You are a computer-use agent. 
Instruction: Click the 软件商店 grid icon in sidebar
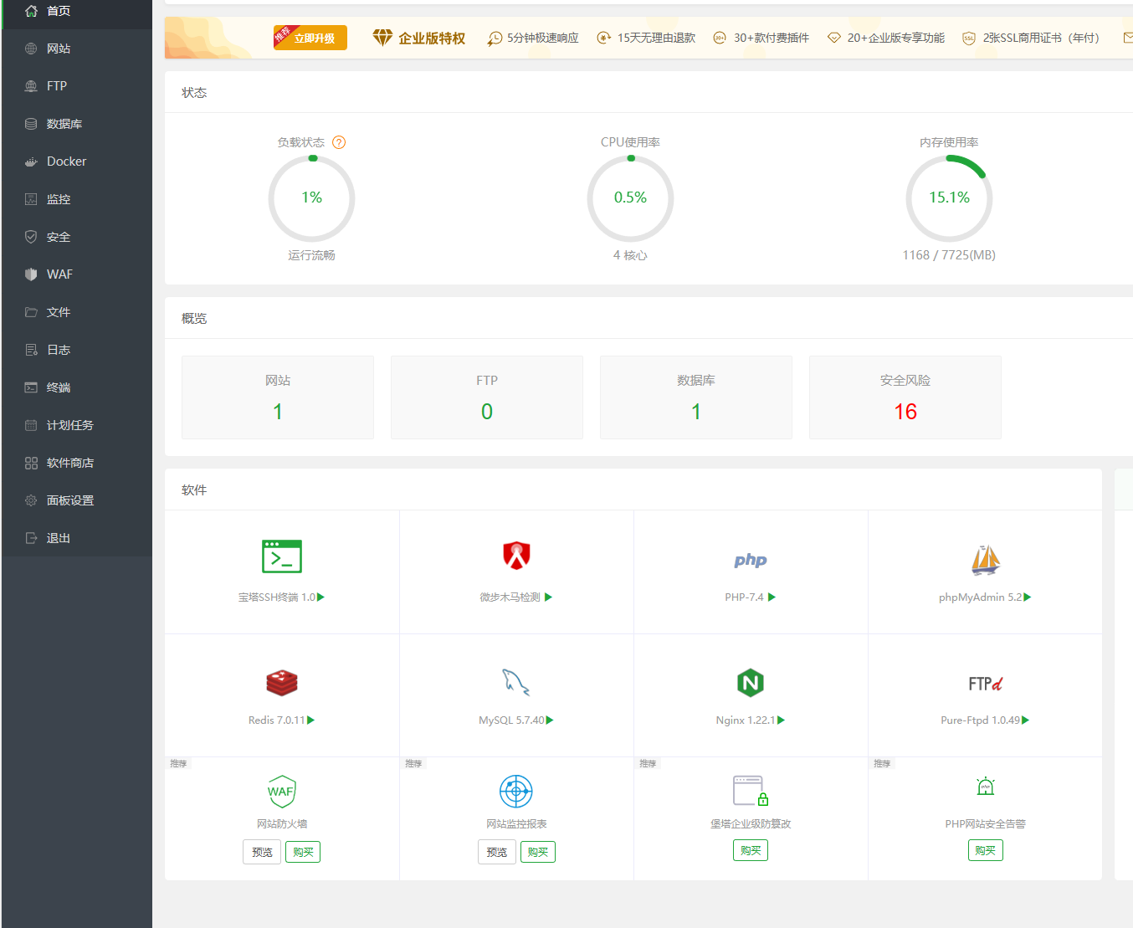click(31, 463)
